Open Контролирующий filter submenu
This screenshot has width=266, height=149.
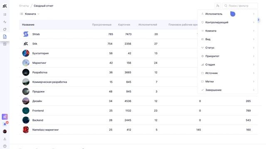[x=228, y=22]
